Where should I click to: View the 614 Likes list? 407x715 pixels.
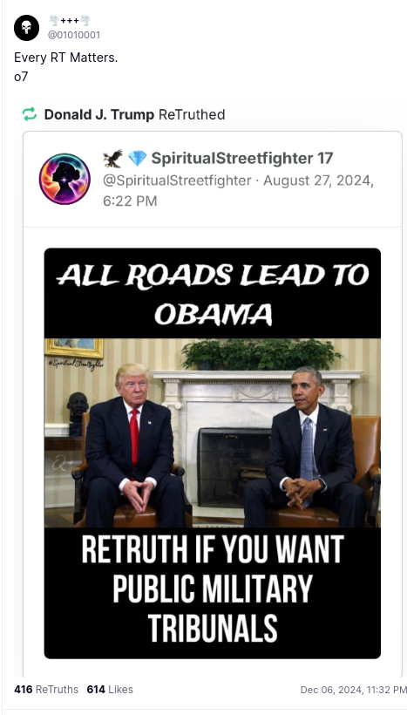pyautogui.click(x=110, y=690)
